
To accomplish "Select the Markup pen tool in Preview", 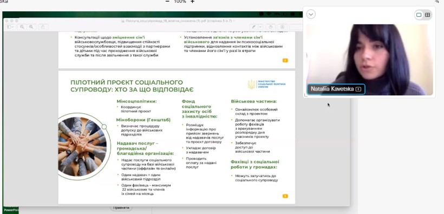I will 254,27.
